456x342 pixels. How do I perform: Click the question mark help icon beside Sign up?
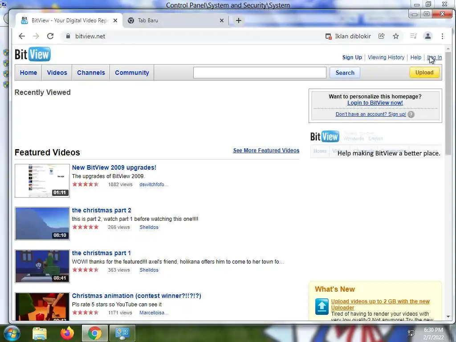[411, 114]
